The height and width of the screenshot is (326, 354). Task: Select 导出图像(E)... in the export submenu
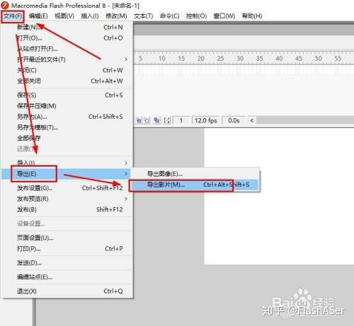[x=195, y=174]
